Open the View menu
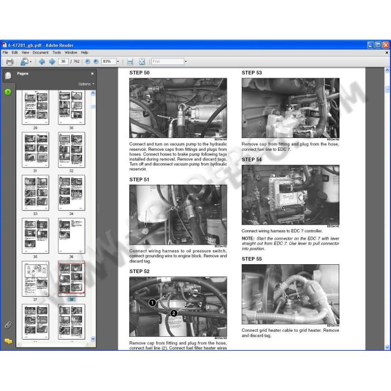This screenshot has height=391, width=391. click(25, 53)
